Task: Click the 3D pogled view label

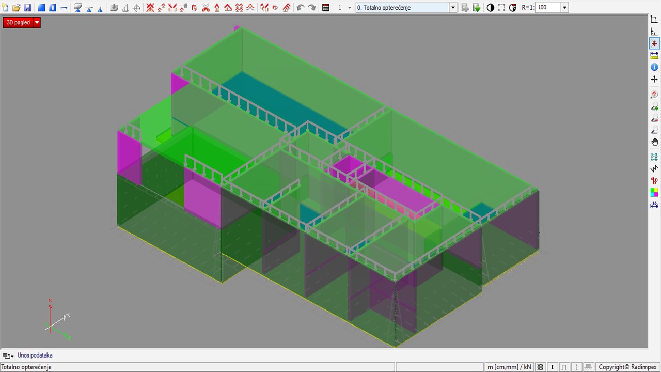Action: tap(18, 23)
